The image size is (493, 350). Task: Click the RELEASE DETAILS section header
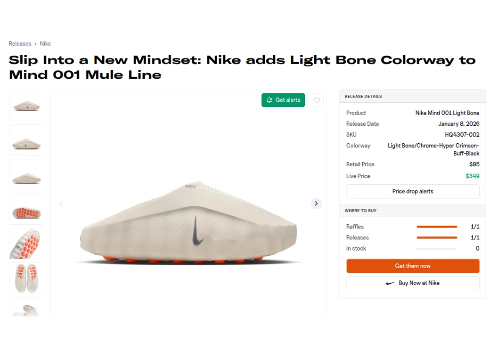(364, 96)
